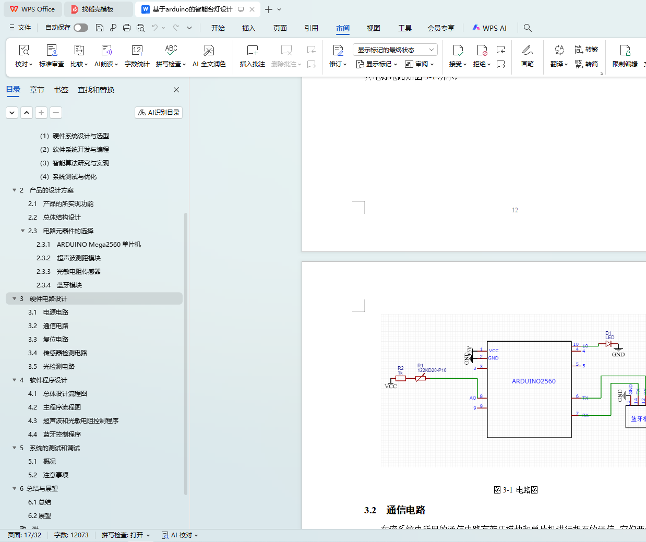Open AI full-text polish (AI 全文润色)

209,51
